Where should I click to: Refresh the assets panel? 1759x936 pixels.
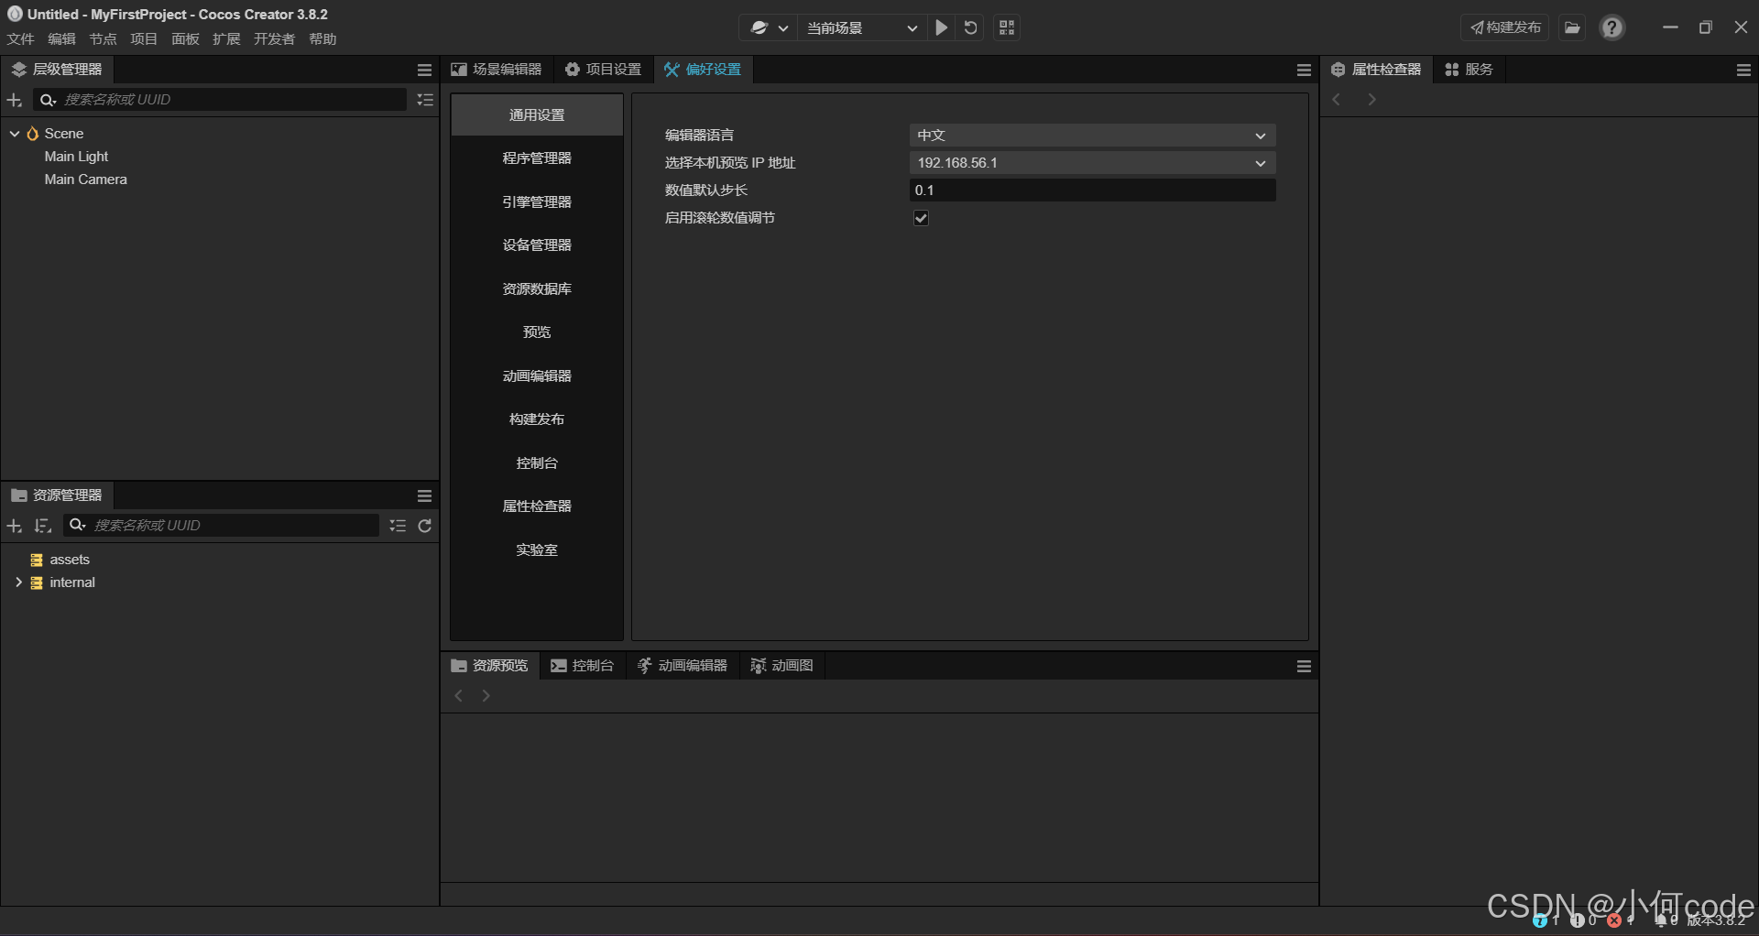(425, 526)
